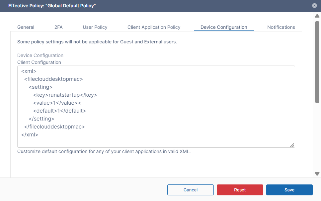
Task: Close the Effective Policy dialog
Action: 314,6
